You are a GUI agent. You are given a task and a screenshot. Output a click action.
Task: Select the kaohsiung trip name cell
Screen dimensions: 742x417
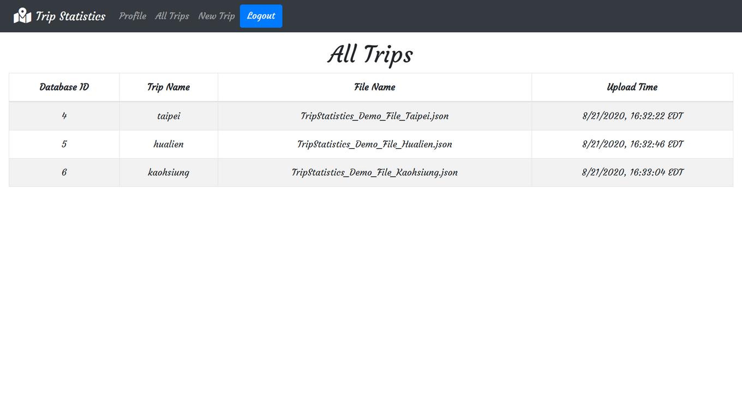[x=169, y=173]
